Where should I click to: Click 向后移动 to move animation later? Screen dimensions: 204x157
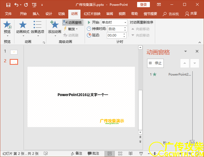(x=140, y=35)
